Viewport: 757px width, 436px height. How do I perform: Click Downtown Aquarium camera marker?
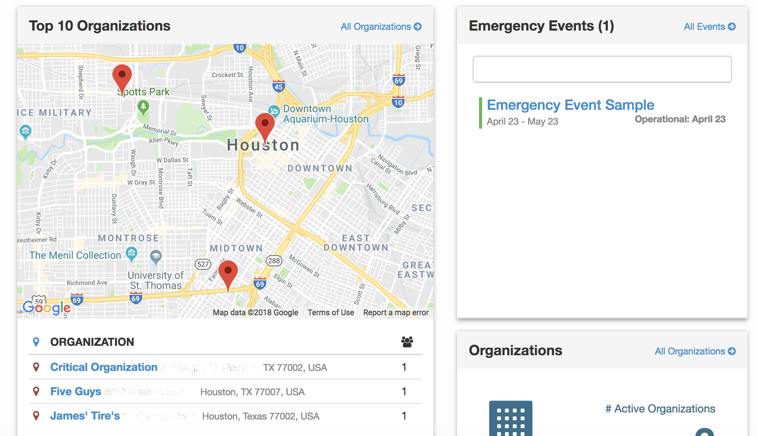pyautogui.click(x=274, y=111)
